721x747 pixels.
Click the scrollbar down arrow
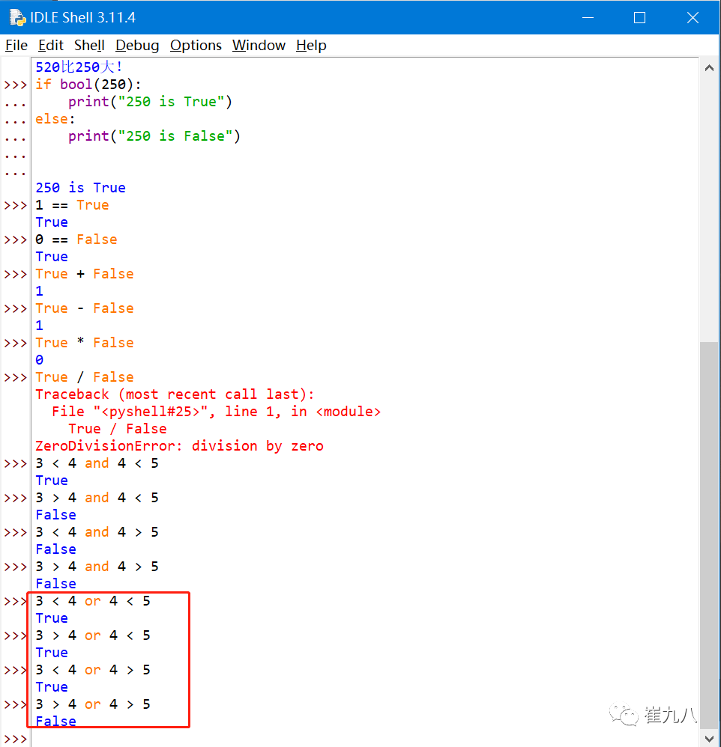pyautogui.click(x=709, y=739)
